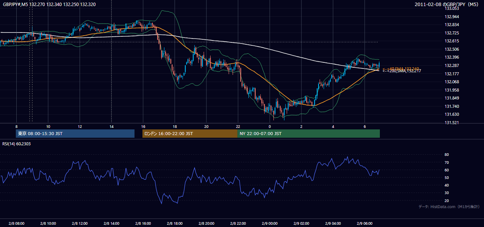Click price scale value 132.506
This screenshot has width=484, height=227.
tap(452, 49)
